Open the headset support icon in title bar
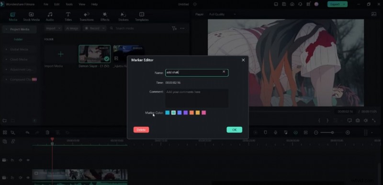This screenshot has width=383, height=185. point(300,4)
